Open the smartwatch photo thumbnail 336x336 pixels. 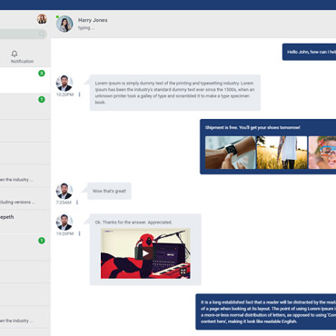(x=231, y=153)
